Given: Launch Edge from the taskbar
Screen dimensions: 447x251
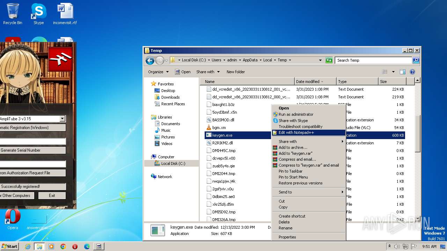Looking at the screenshot, I should click(87, 246).
